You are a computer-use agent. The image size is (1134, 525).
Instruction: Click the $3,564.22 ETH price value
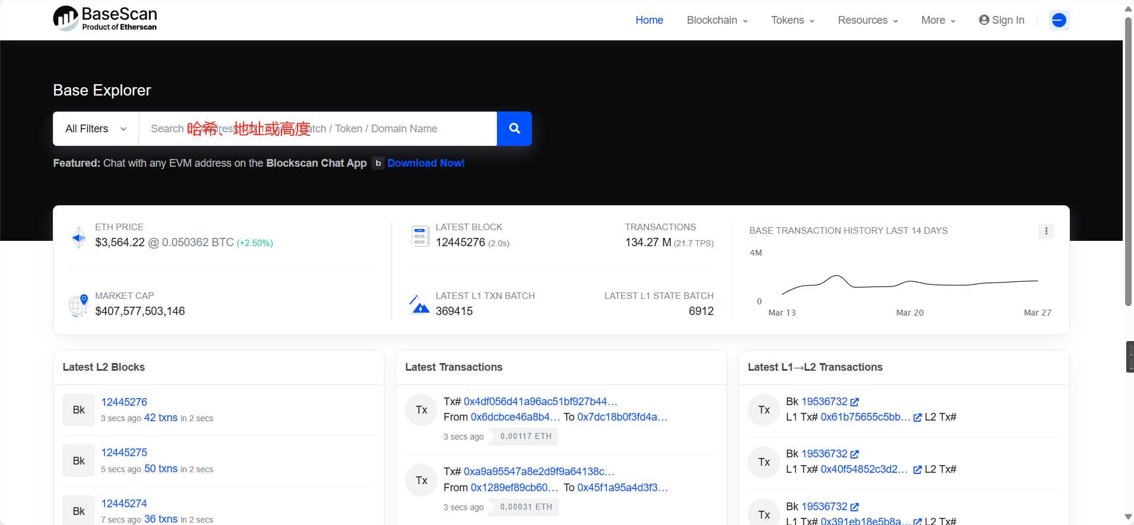point(120,242)
